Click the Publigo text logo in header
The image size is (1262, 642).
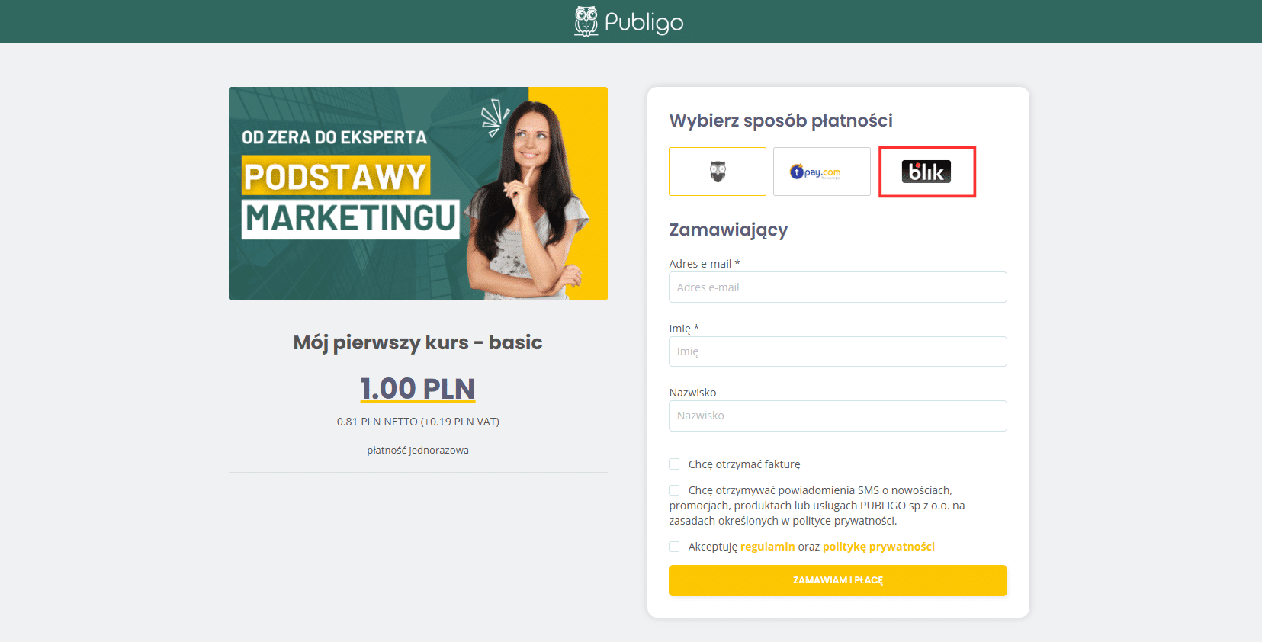(x=644, y=22)
